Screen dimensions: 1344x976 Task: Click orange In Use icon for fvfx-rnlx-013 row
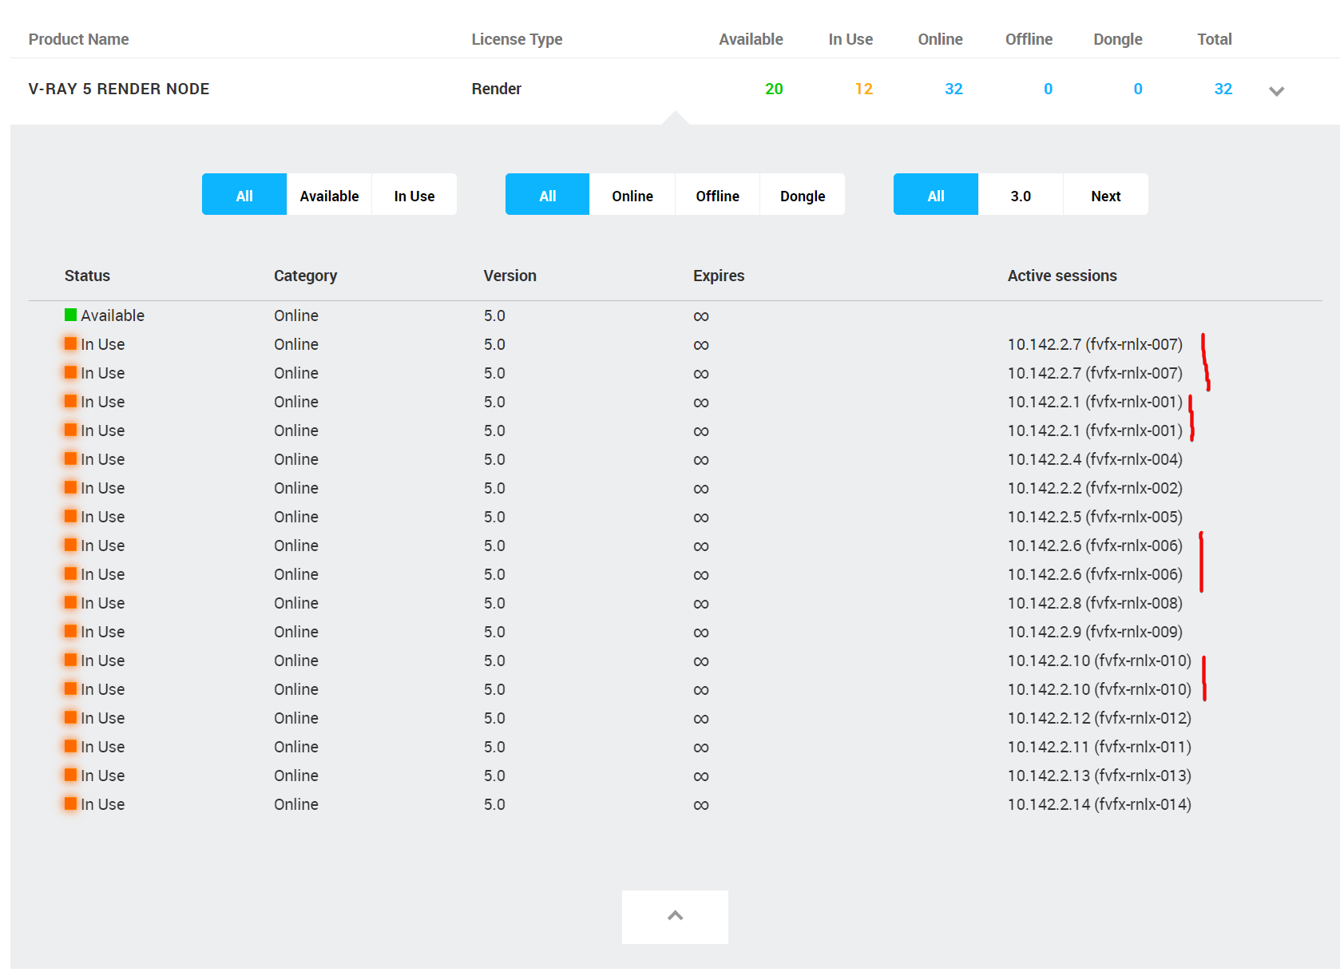tap(70, 775)
